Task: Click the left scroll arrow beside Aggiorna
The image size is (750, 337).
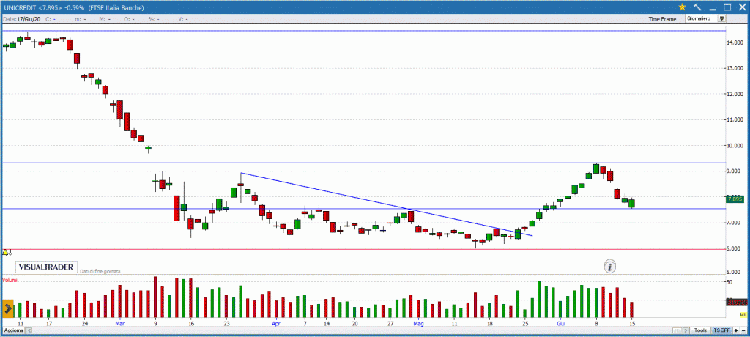Action: pos(29,331)
